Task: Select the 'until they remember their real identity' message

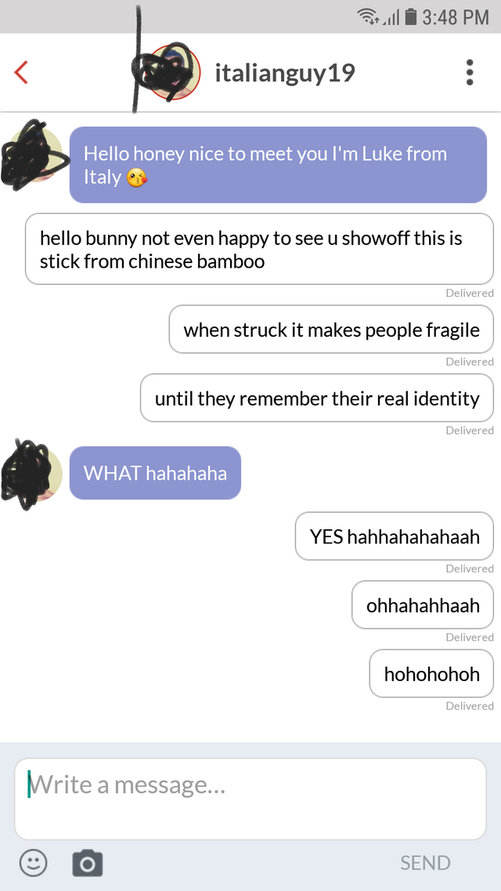Action: click(317, 398)
